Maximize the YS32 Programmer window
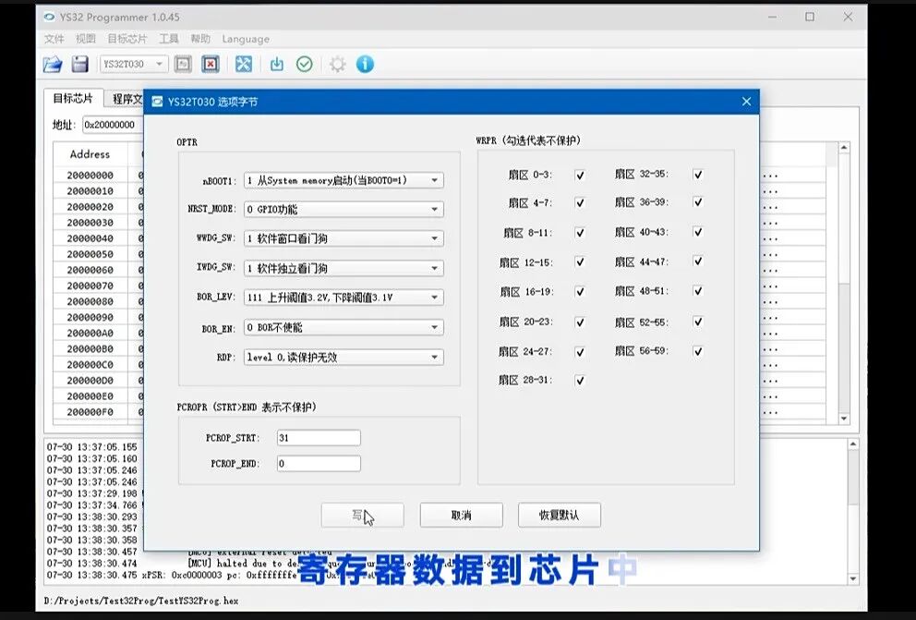Screen dimensions: 916x620 [810, 17]
